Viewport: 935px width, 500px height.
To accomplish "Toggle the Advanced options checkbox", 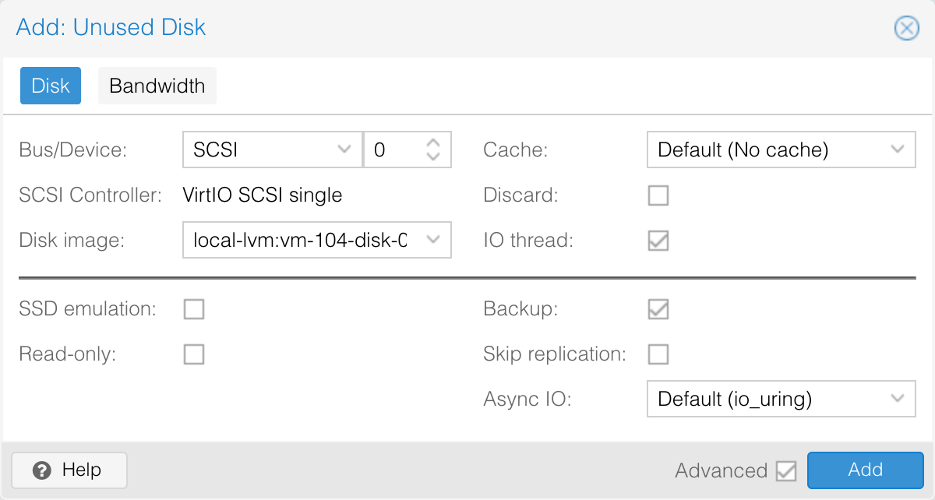I will coord(786,470).
